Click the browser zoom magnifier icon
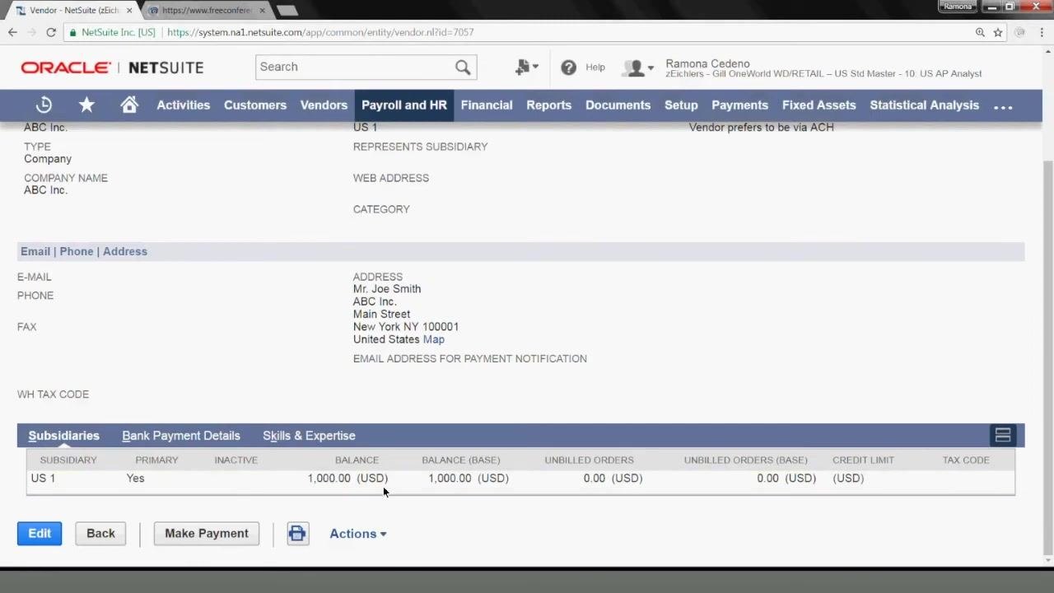The image size is (1054, 593). 980,32
